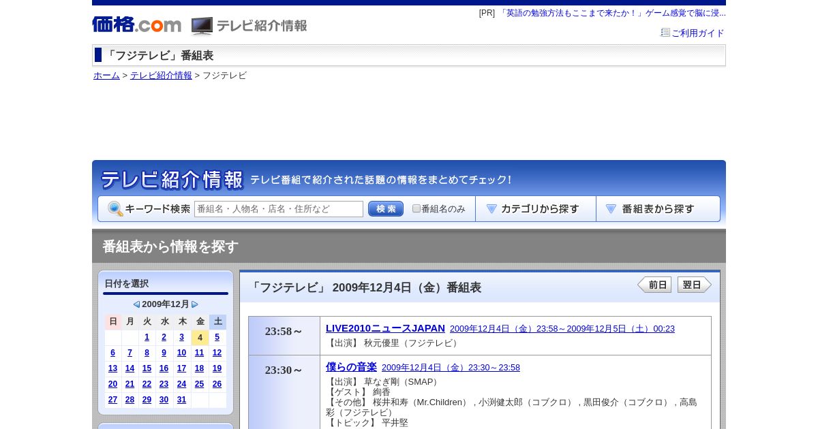Viewport: 818px width, 429px height.
Task: Expand 番組表から探す dropdown
Action: [x=658, y=209]
